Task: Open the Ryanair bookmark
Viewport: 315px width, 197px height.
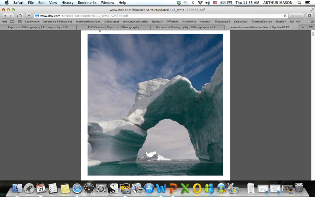Action: click(157, 22)
